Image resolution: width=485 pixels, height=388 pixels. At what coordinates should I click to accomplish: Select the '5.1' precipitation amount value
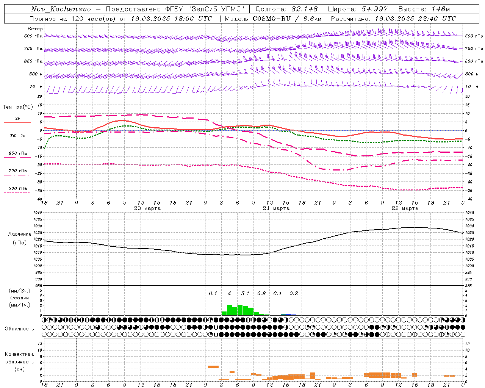(245, 294)
